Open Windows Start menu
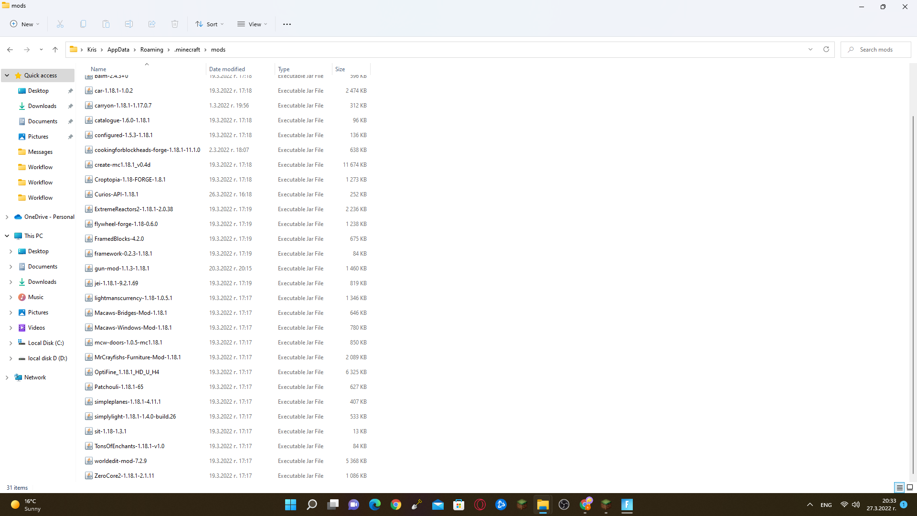Image resolution: width=917 pixels, height=516 pixels. (290, 505)
